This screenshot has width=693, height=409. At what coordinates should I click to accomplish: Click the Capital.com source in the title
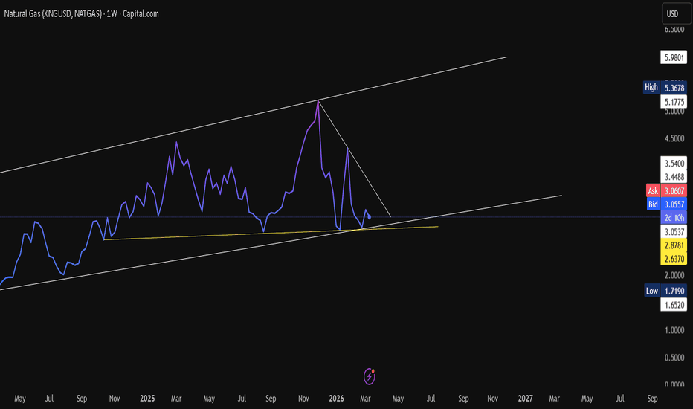tap(141, 13)
